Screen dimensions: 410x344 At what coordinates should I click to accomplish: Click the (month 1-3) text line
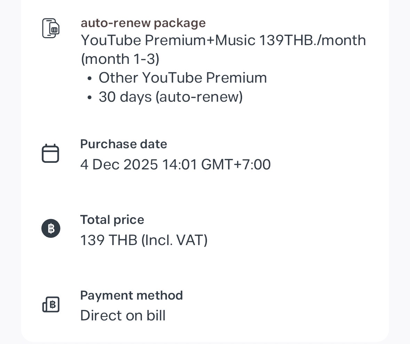(120, 59)
